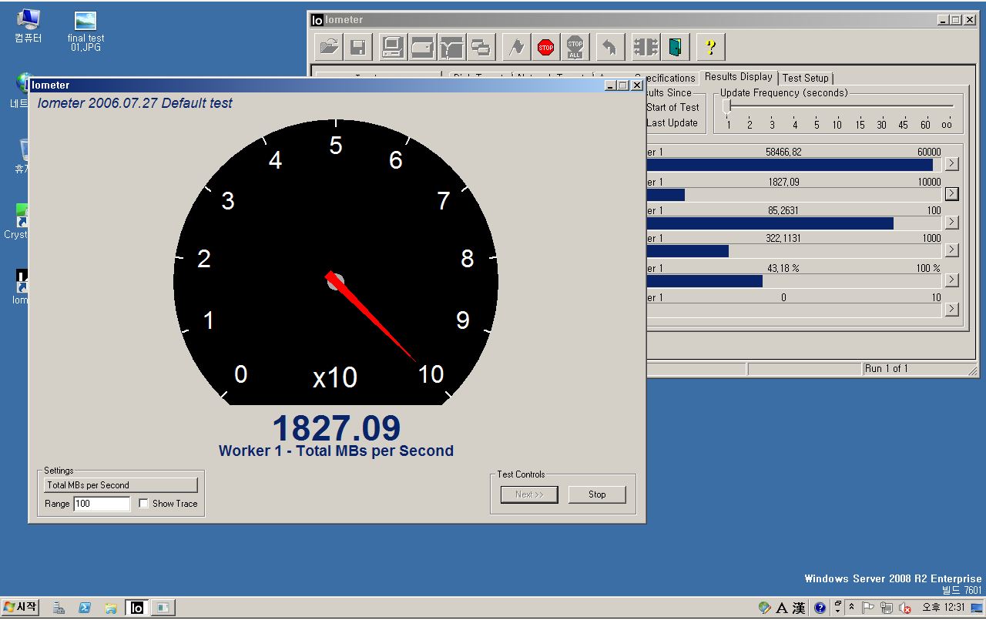Select Last Update results option

672,123
